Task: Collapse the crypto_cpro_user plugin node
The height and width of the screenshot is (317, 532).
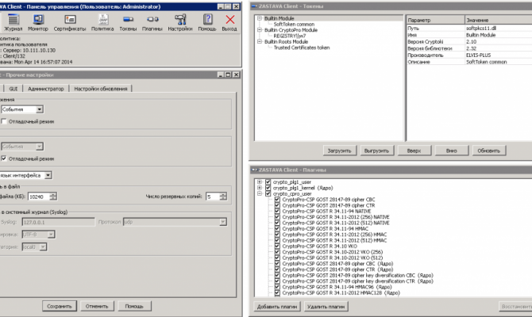Action: click(260, 193)
